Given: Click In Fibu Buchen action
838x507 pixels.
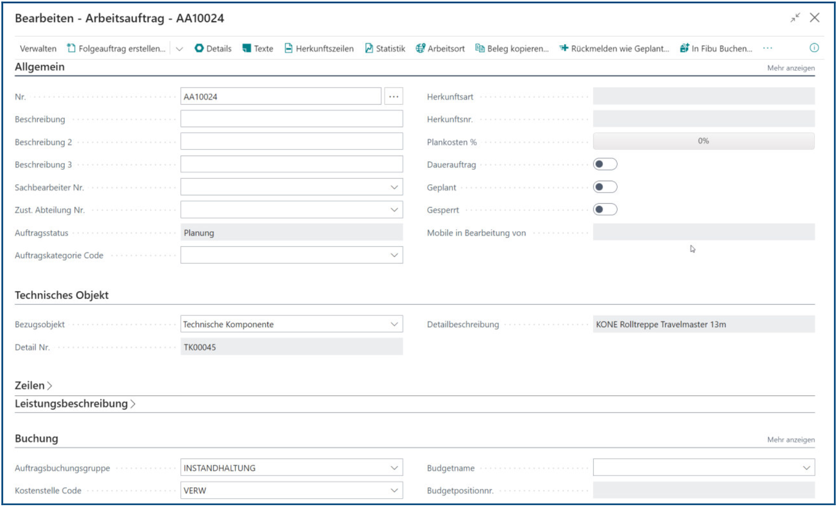Looking at the screenshot, I should [x=716, y=49].
